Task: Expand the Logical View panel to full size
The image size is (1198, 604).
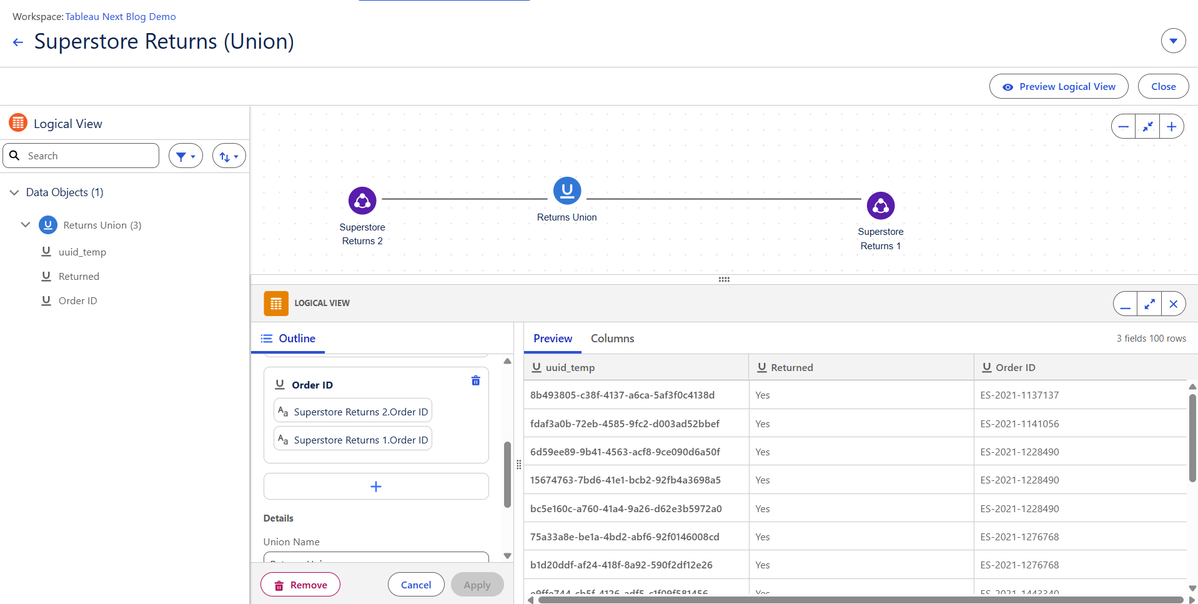Action: coord(1149,304)
